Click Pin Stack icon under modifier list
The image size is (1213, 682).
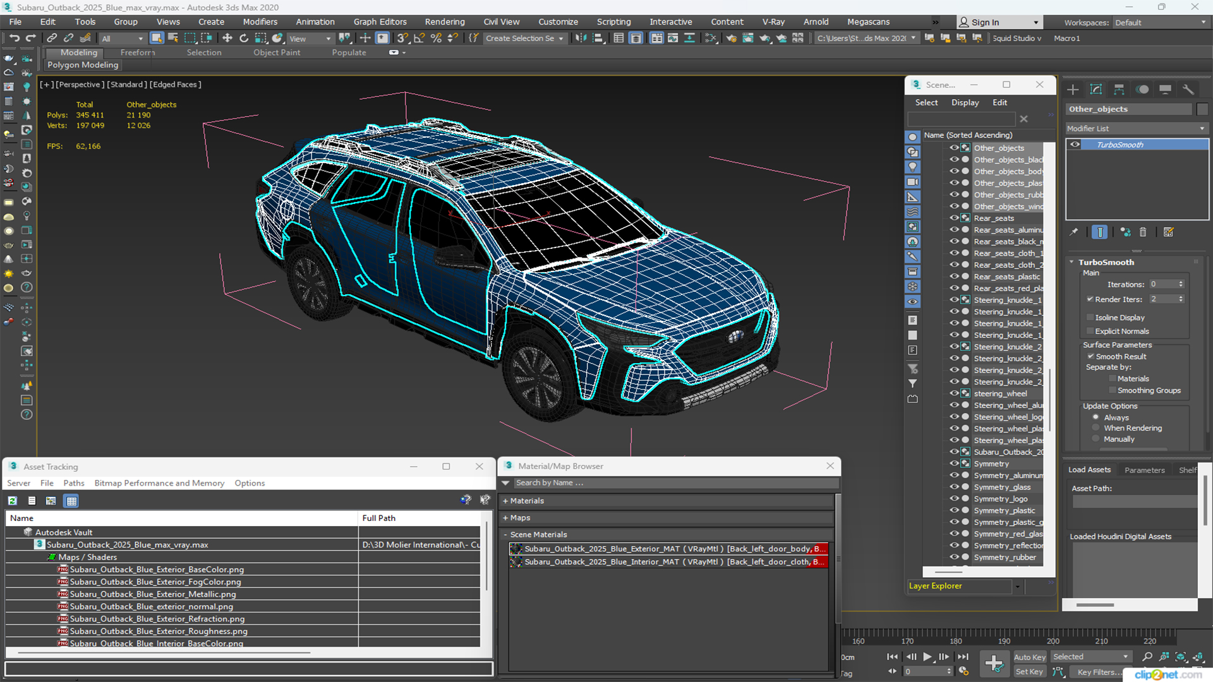(x=1074, y=232)
